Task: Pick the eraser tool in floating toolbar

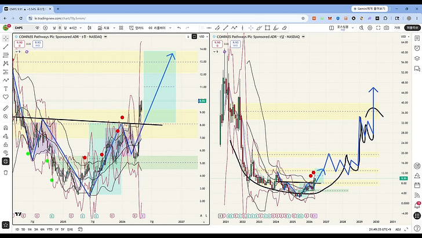Action: coord(284,28)
